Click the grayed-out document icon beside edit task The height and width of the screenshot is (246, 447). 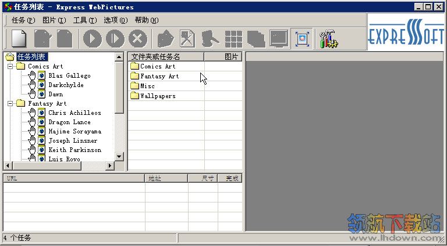[65, 39]
